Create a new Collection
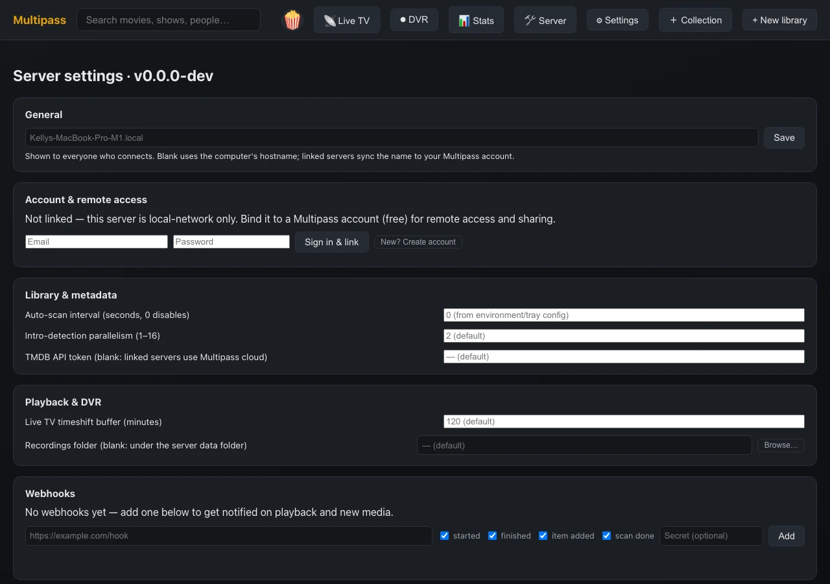Viewport: 830px width, 584px height. [x=695, y=20]
